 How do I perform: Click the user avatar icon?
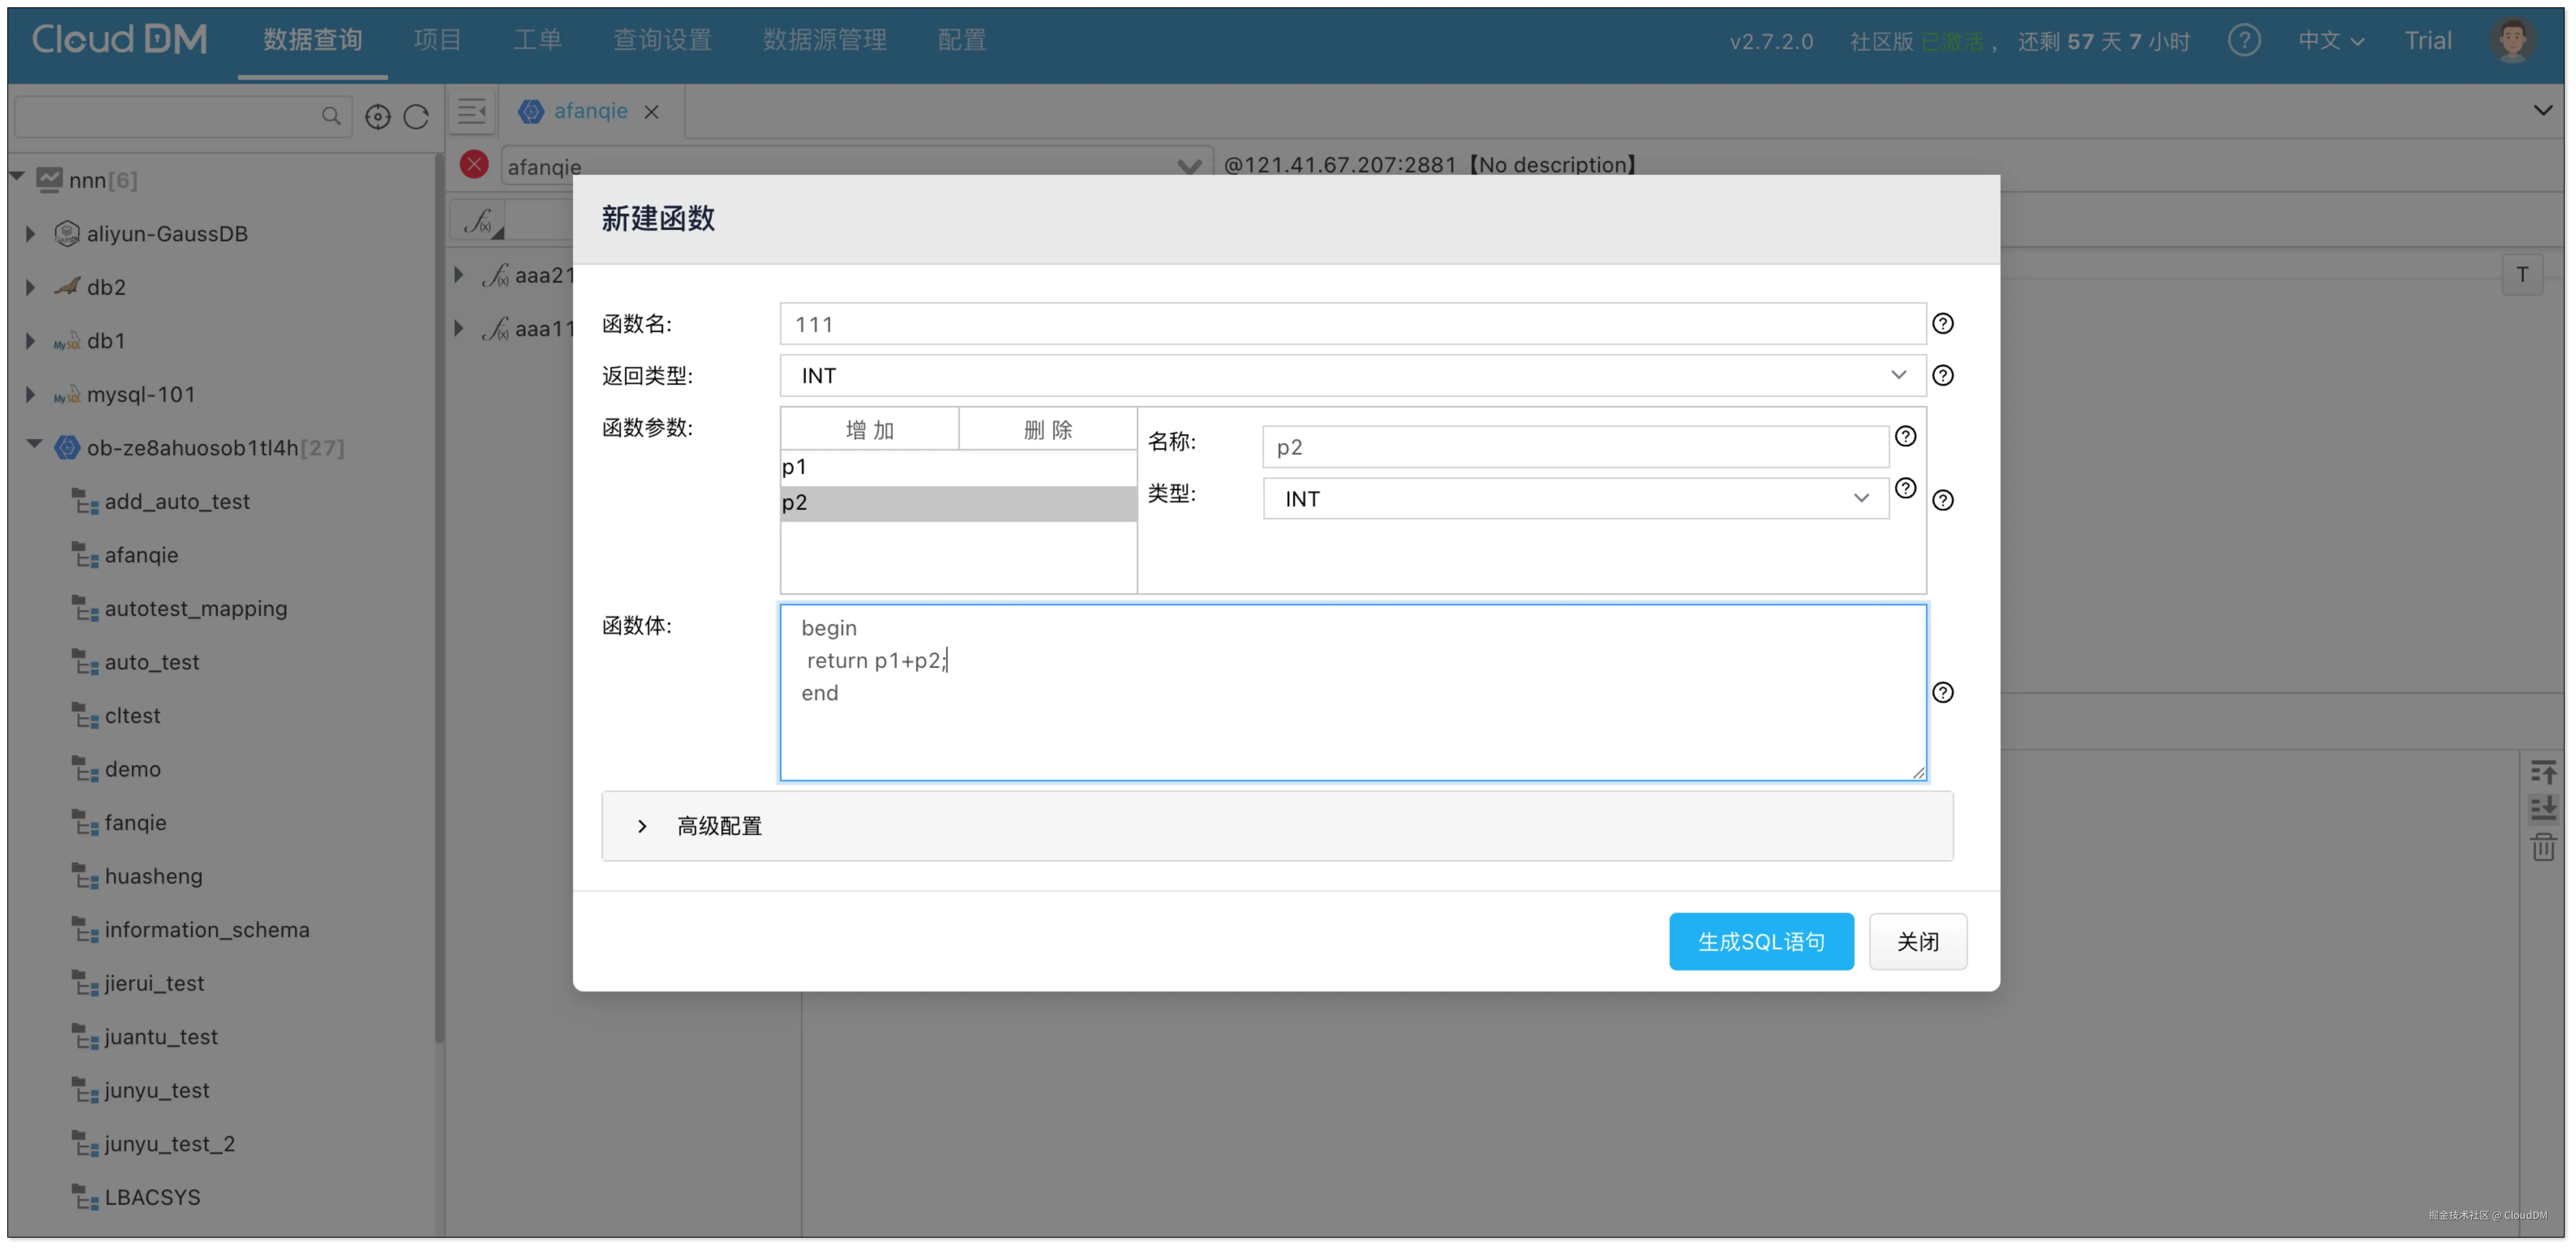(x=2511, y=40)
